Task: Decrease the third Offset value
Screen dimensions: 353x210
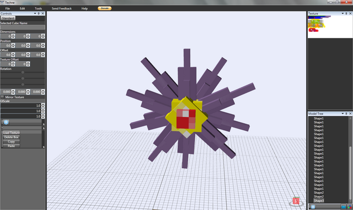Action: pyautogui.click(x=43, y=56)
